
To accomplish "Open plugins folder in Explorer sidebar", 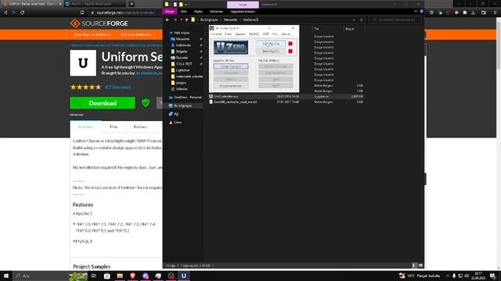I will tap(181, 83).
